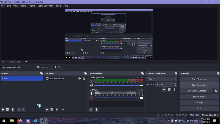Toggle the lock on Display Capture

pyautogui.click(x=84, y=79)
